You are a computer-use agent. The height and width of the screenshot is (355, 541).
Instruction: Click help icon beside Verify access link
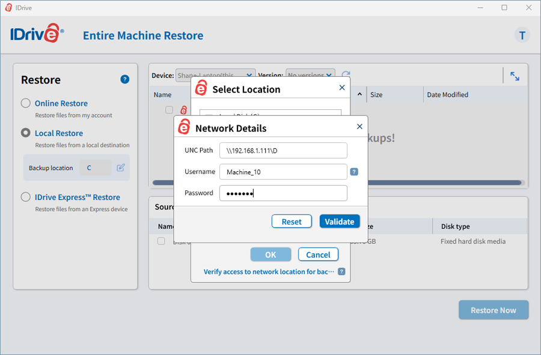point(341,272)
